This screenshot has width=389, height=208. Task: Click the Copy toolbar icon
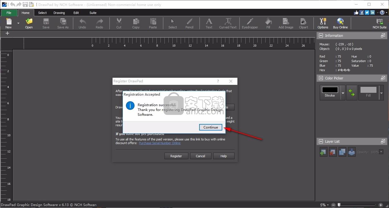click(136, 23)
